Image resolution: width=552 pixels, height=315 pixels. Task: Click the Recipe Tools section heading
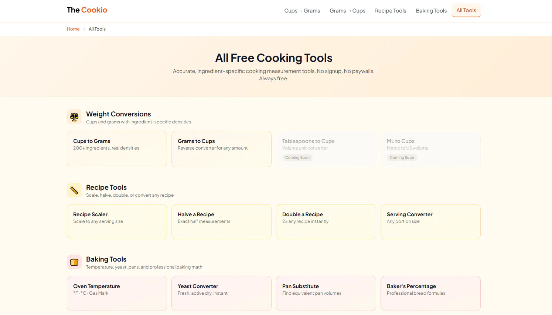coord(106,188)
